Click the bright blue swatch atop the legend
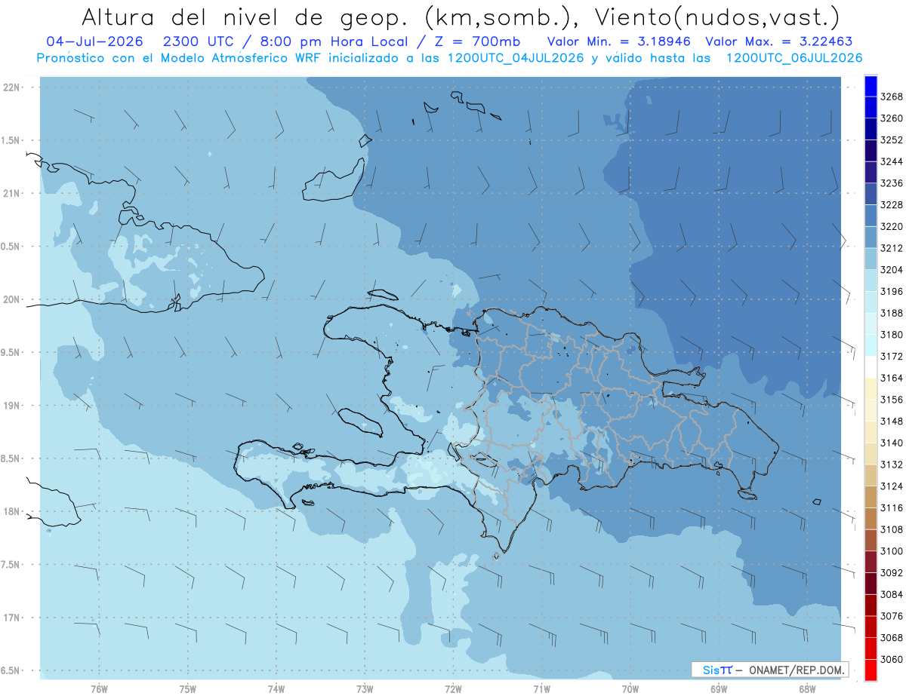Screen dimensions: 906x699 click(x=871, y=85)
